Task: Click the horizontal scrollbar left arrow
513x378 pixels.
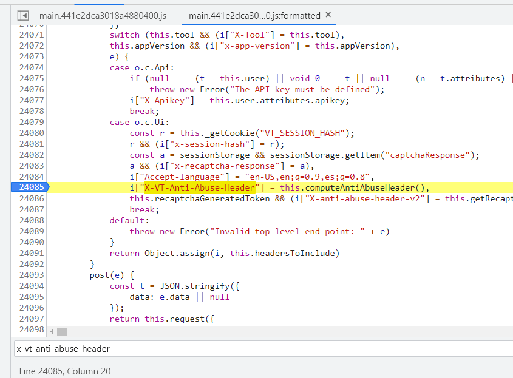Action: [x=52, y=331]
